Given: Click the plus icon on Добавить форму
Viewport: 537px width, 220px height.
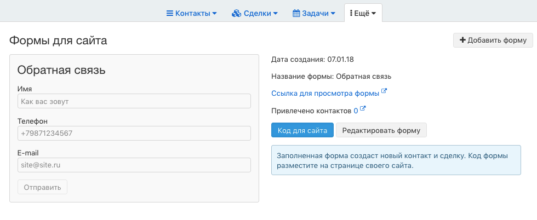Looking at the screenshot, I should 462,40.
